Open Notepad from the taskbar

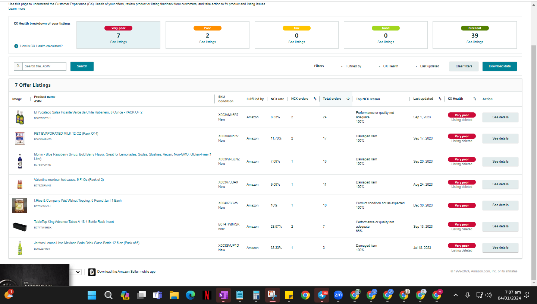pyautogui.click(x=239, y=295)
